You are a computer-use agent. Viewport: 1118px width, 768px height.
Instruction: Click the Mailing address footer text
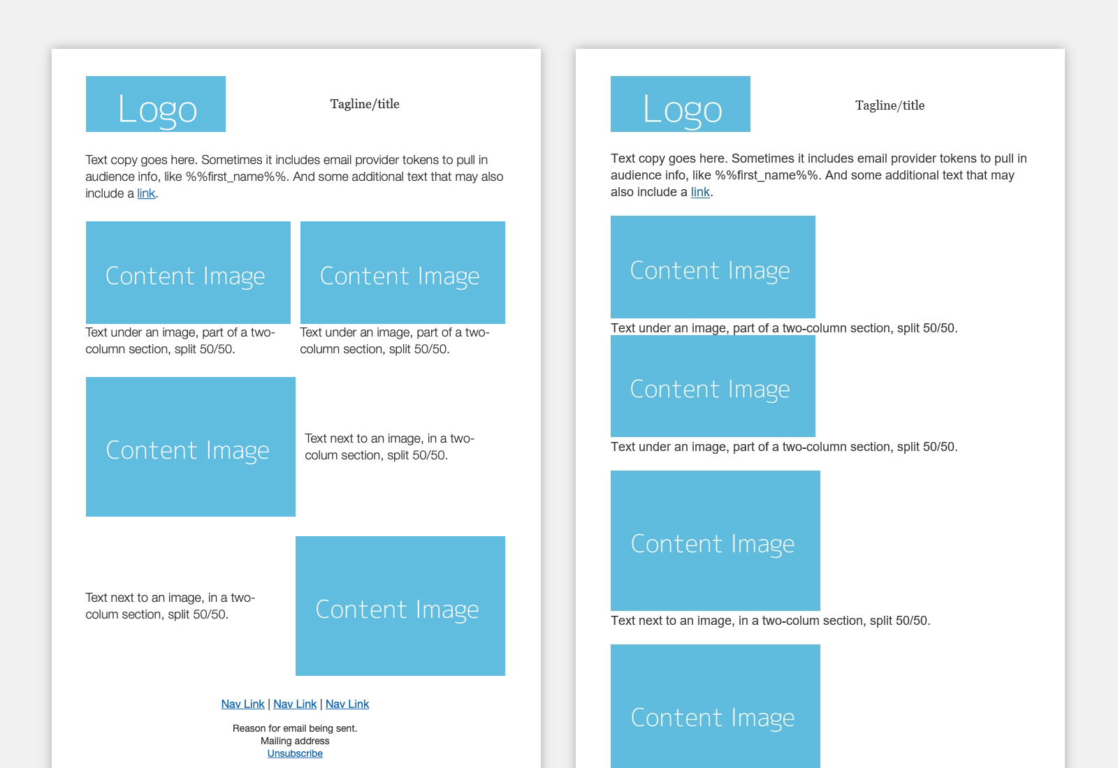click(294, 741)
